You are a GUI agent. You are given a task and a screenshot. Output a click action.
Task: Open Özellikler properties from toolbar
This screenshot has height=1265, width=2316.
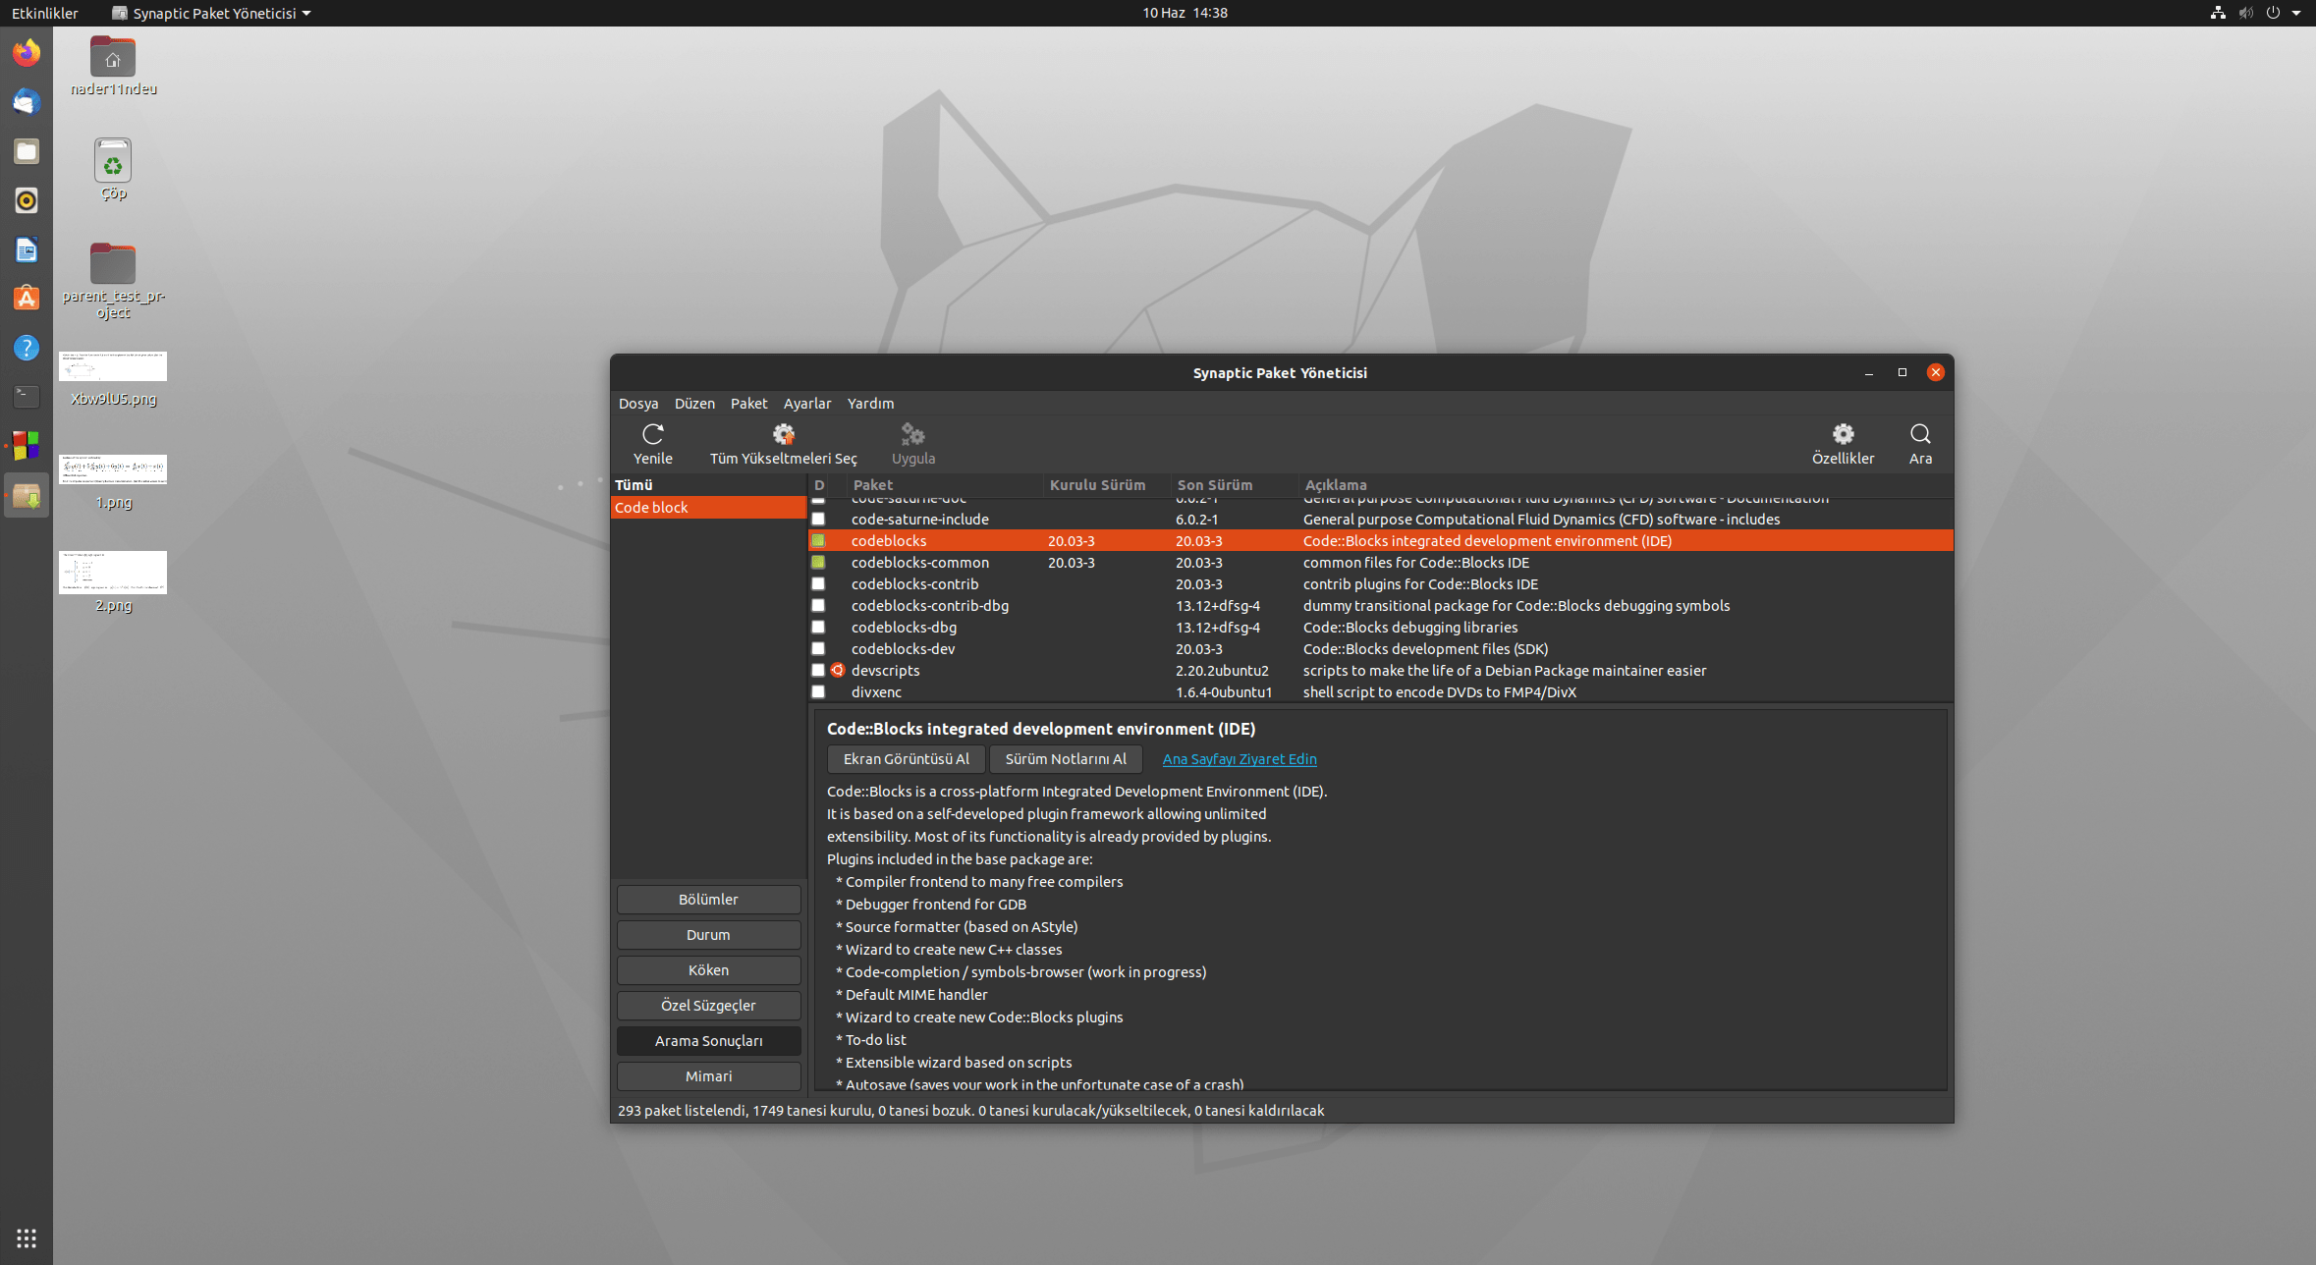1843,444
